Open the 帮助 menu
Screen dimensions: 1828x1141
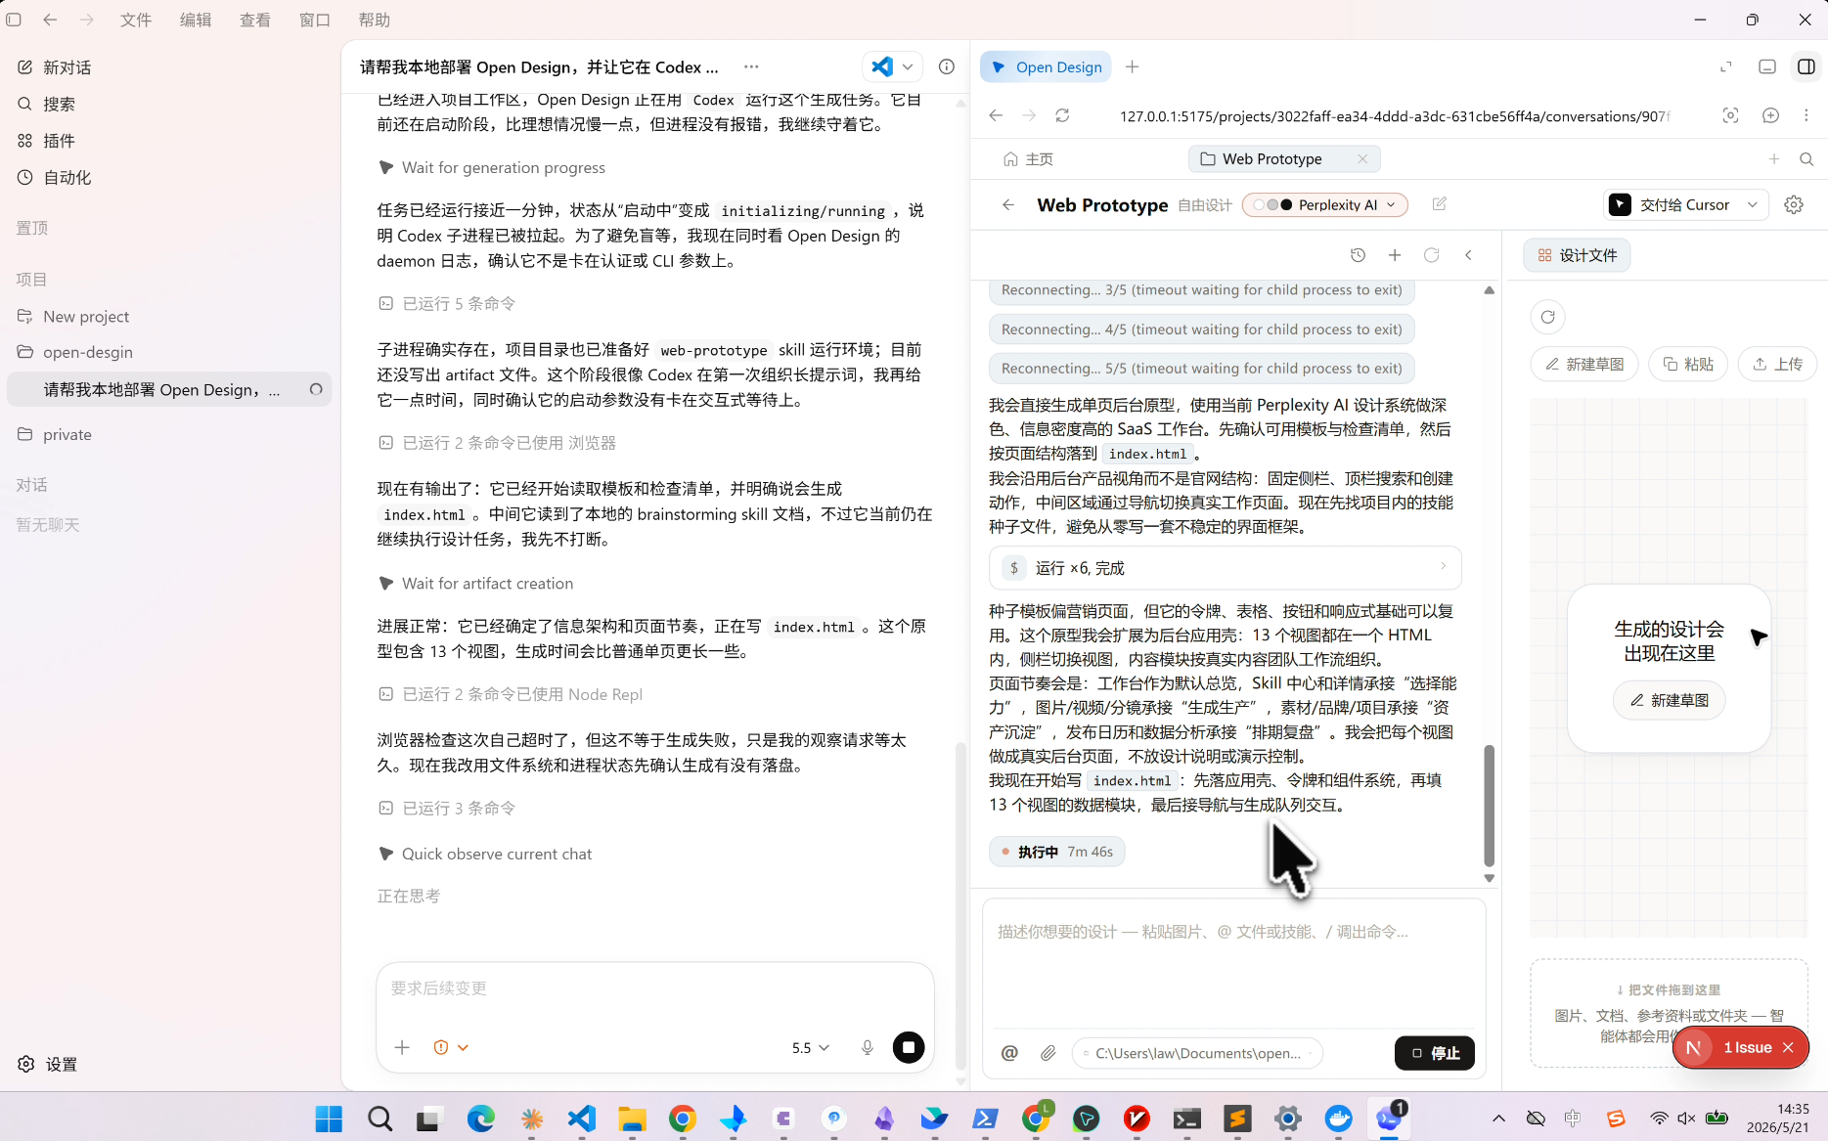click(x=375, y=20)
